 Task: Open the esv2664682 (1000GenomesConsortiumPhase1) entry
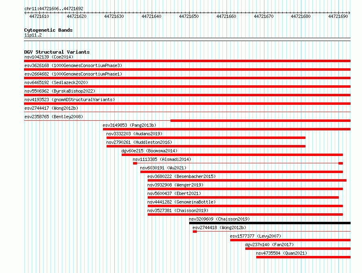(73, 74)
